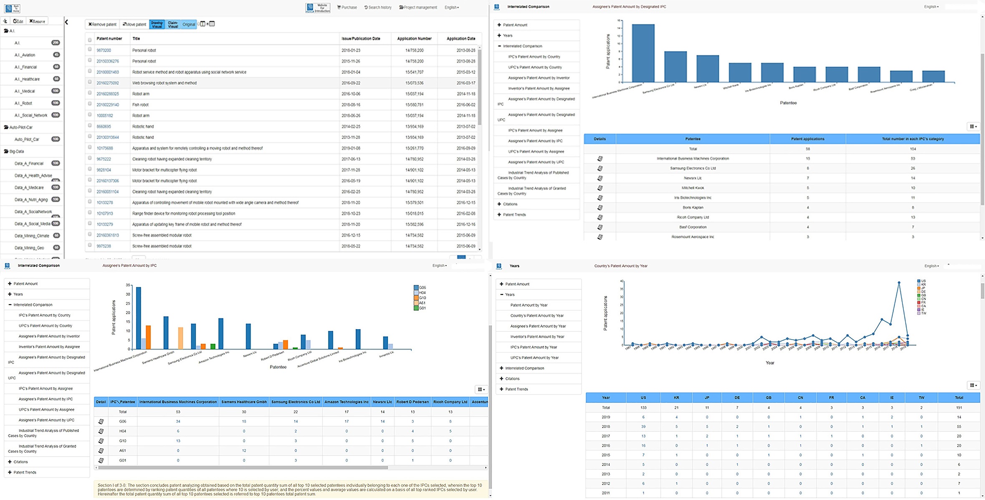Image resolution: width=985 pixels, height=500 pixels.
Task: Open the Project management link
Action: point(418,7)
